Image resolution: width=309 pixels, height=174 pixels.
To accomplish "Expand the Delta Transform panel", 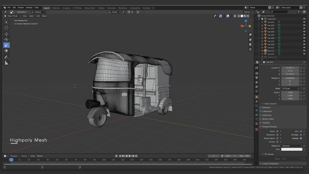I will pyautogui.click(x=270, y=104).
